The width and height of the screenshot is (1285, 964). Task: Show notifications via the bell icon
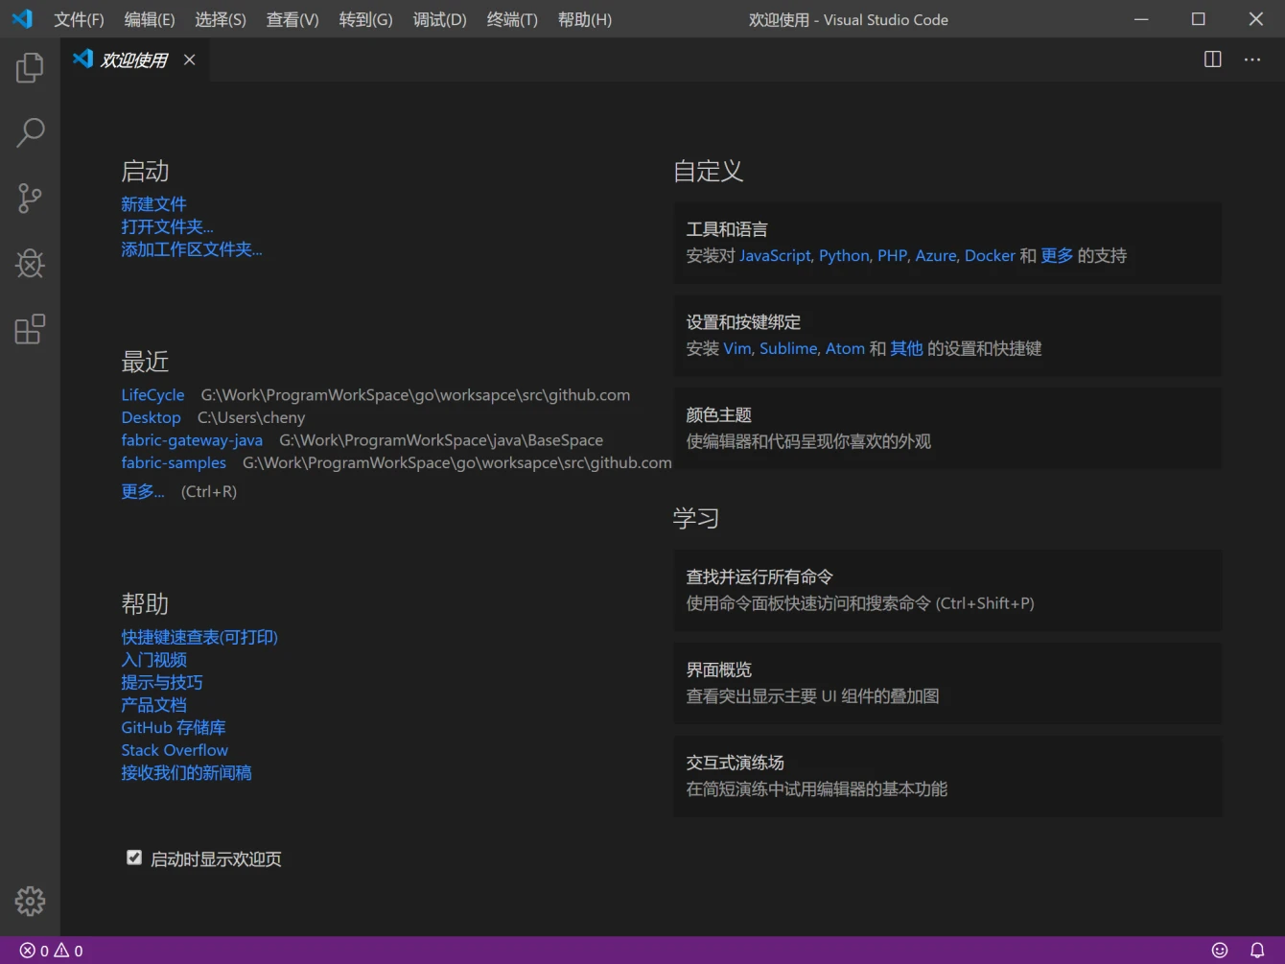pyautogui.click(x=1258, y=950)
